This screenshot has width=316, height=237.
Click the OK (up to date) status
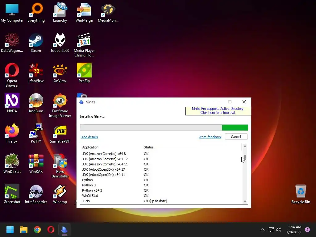click(x=156, y=201)
